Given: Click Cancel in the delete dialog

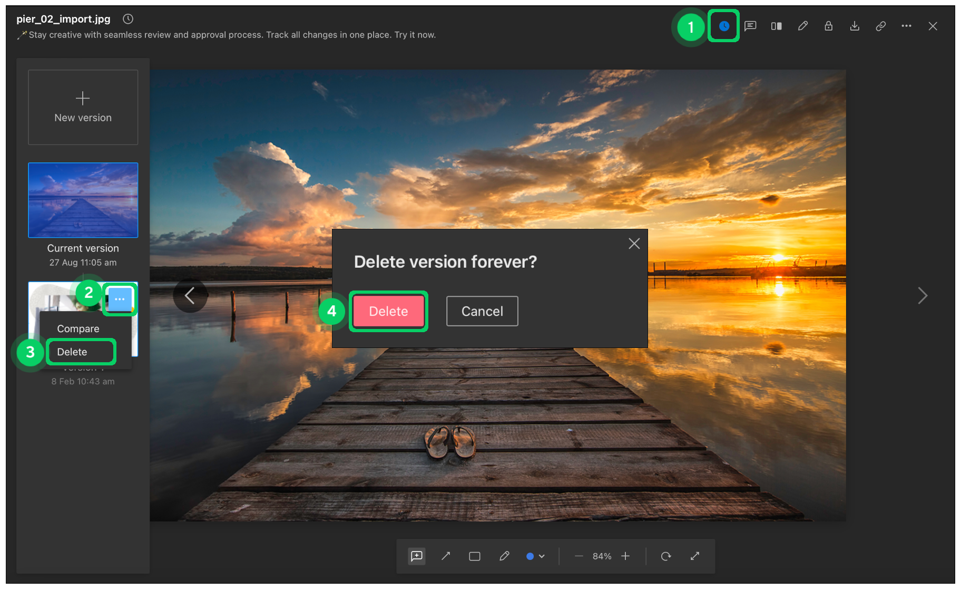Looking at the screenshot, I should click(482, 311).
